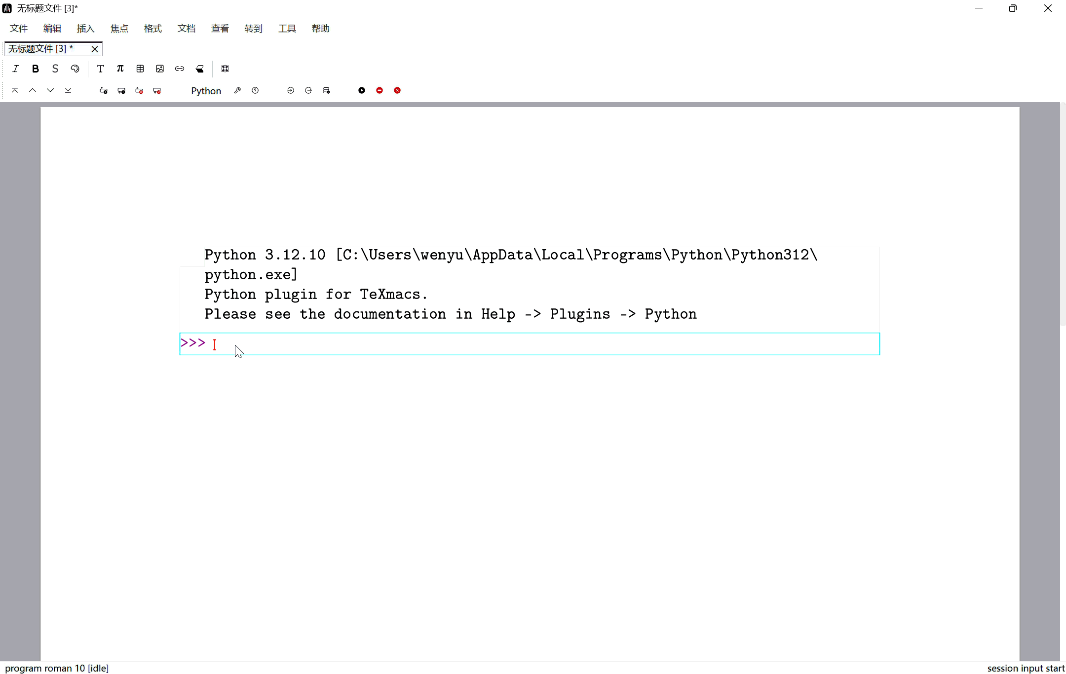1066x674 pixels.
Task: Open the Python plugin dropdown label
Action: (x=206, y=91)
